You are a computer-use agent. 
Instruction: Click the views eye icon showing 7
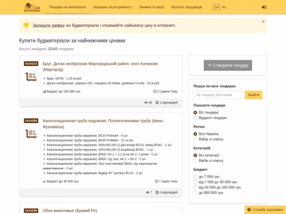tap(148, 193)
